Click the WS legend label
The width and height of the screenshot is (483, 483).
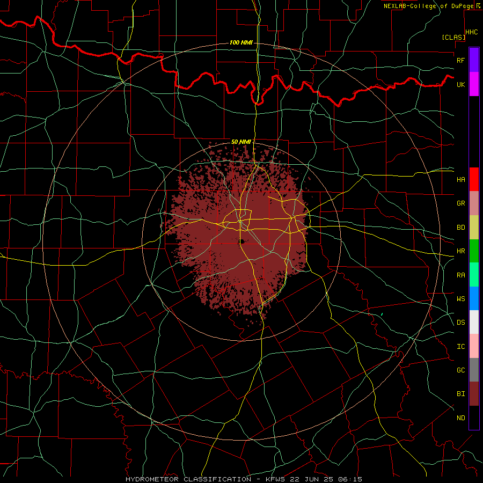460,298
